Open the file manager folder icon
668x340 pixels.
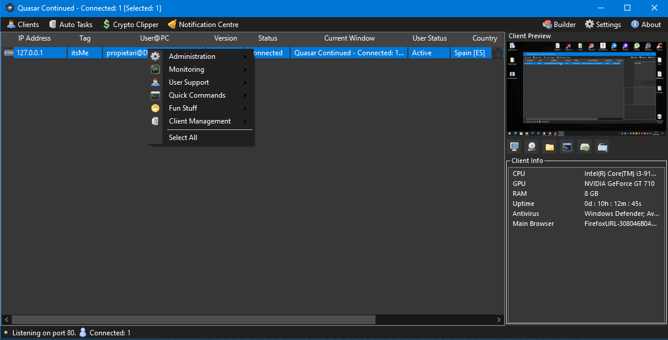(550, 147)
